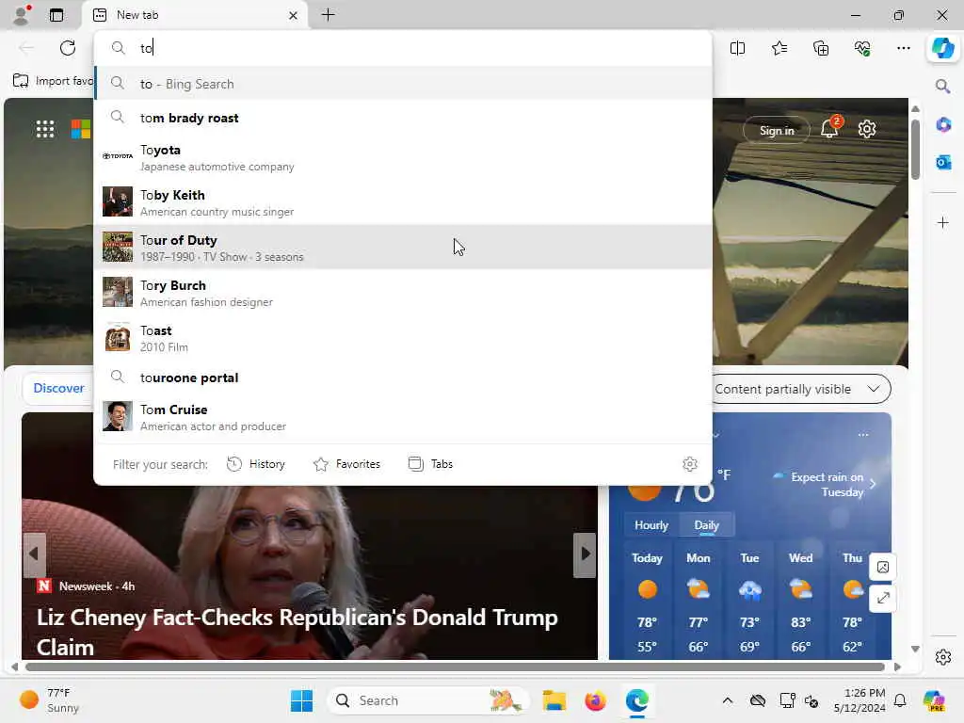The height and width of the screenshot is (723, 964).
Task: Open address bar suggestion settings gear
Action: (x=690, y=464)
